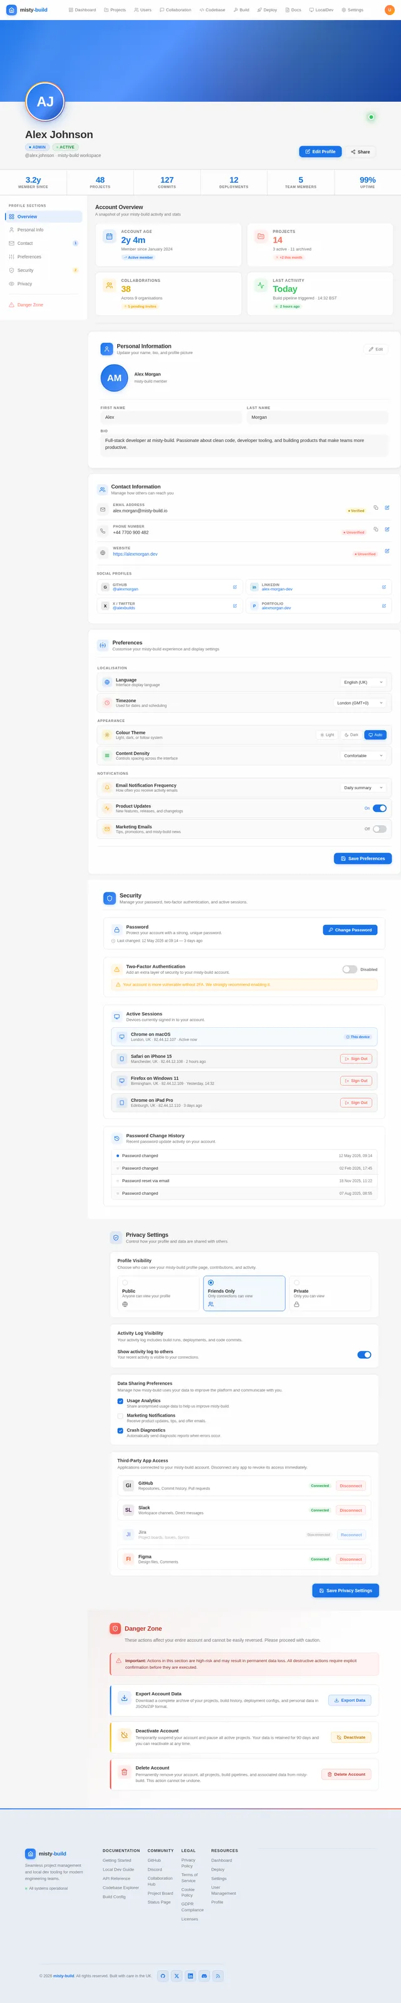Open the Language dropdown

363,683
